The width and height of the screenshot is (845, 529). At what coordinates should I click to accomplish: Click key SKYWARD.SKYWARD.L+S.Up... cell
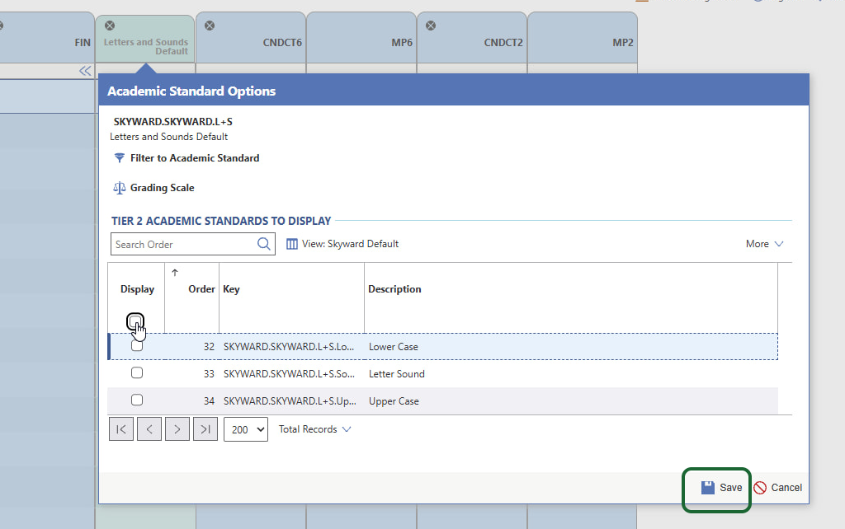(x=290, y=401)
